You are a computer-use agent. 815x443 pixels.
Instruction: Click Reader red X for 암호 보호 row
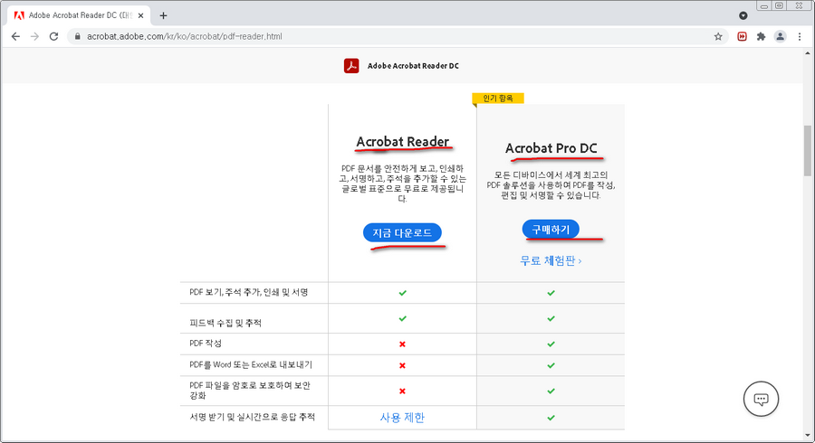[x=402, y=391]
